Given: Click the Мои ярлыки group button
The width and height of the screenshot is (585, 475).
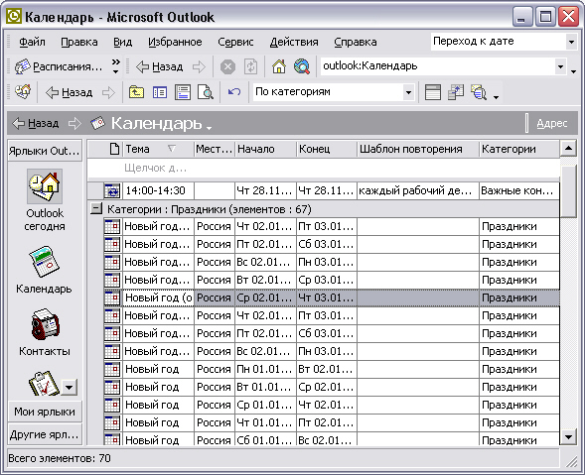Looking at the screenshot, I should tap(45, 412).
